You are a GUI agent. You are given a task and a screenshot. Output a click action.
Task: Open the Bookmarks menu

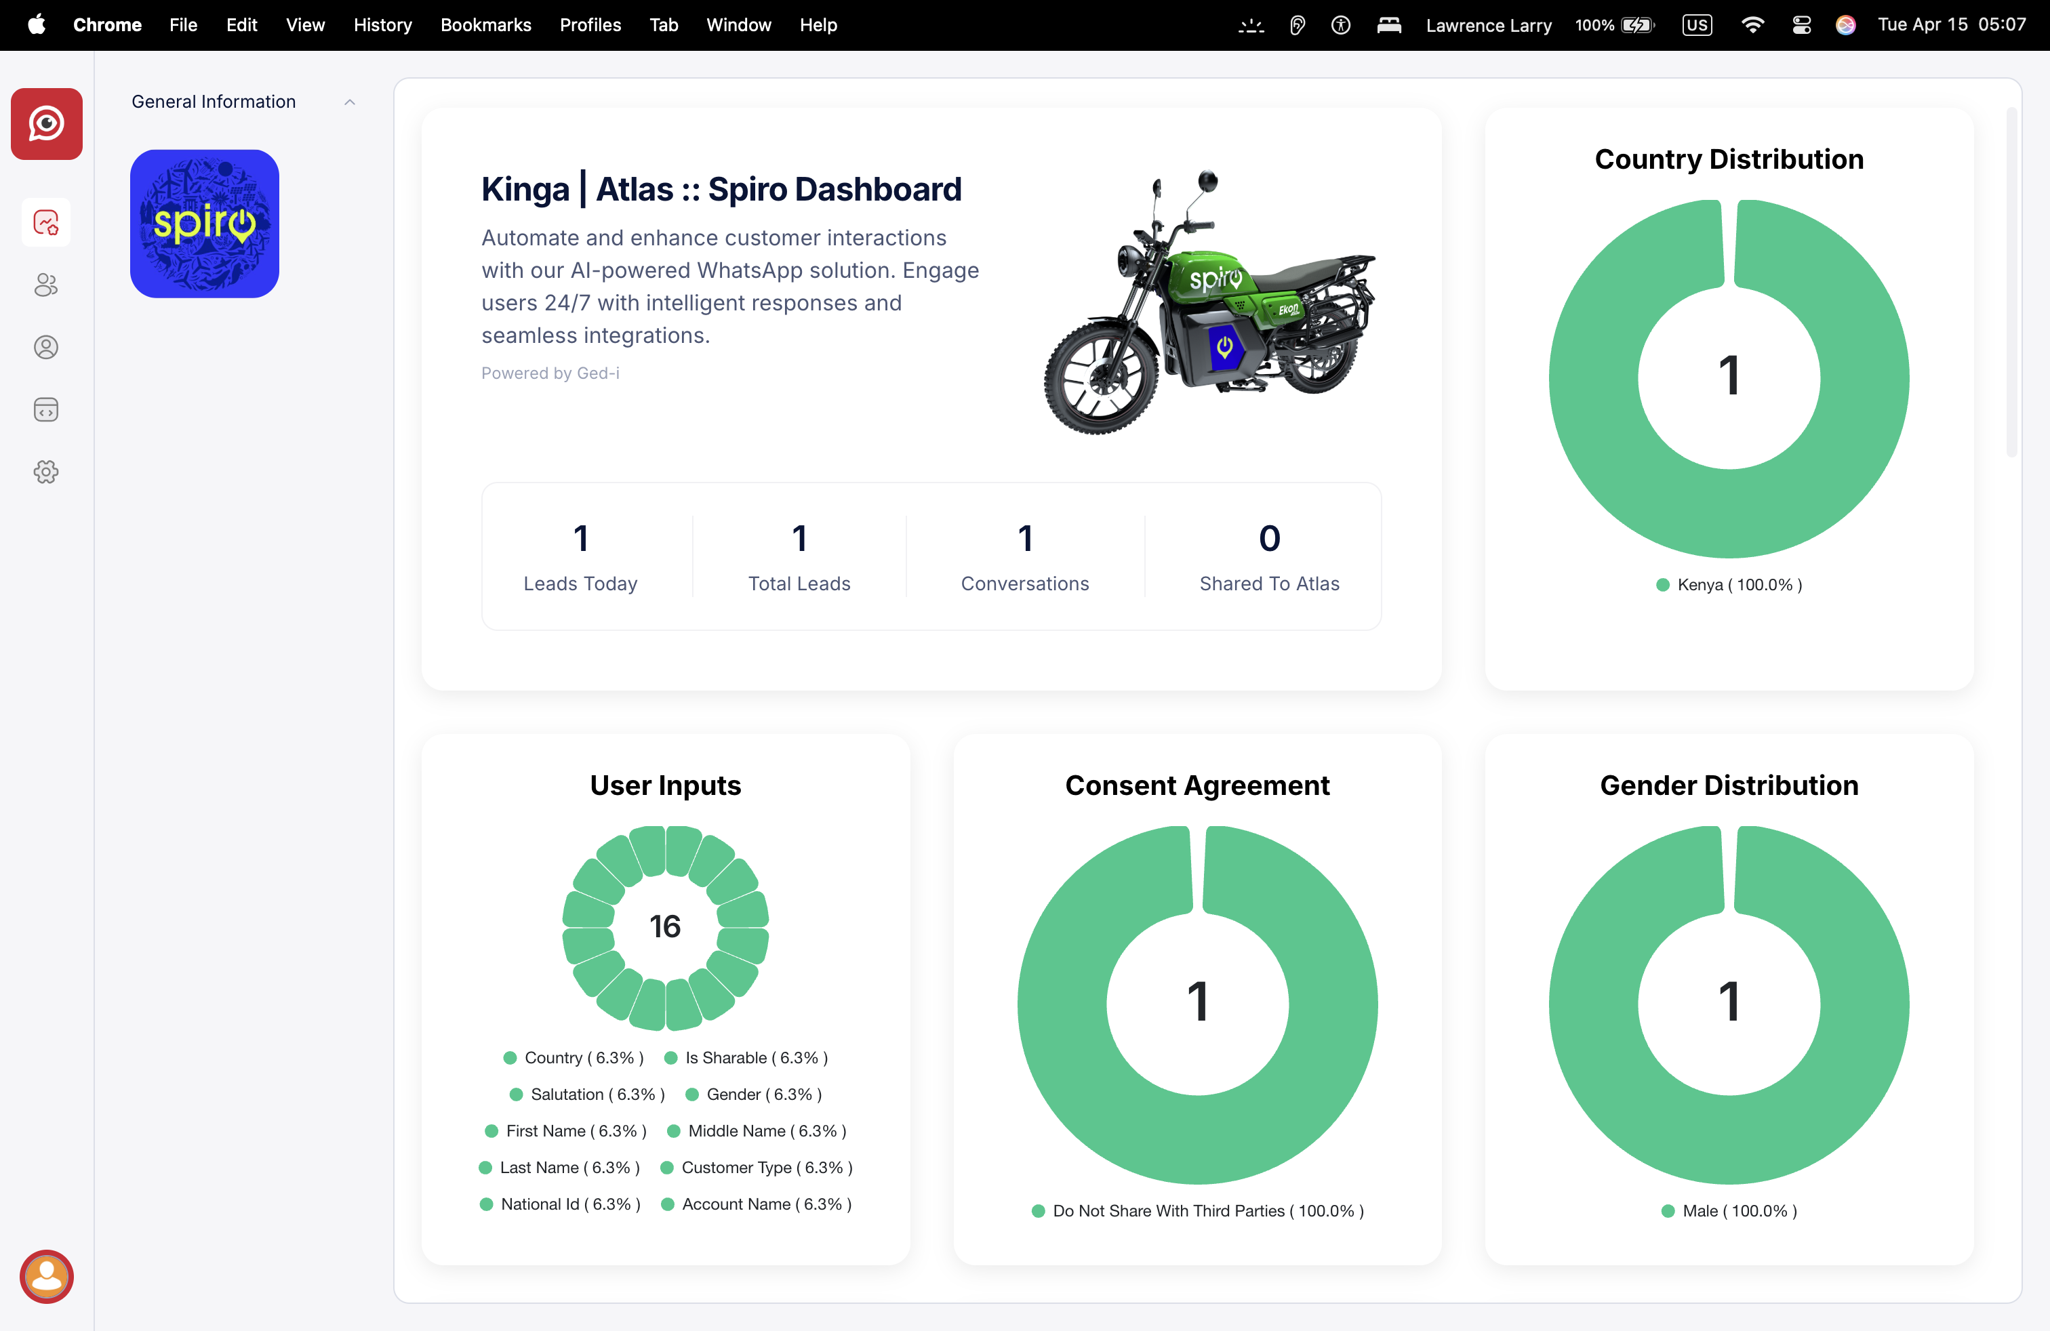coord(486,25)
